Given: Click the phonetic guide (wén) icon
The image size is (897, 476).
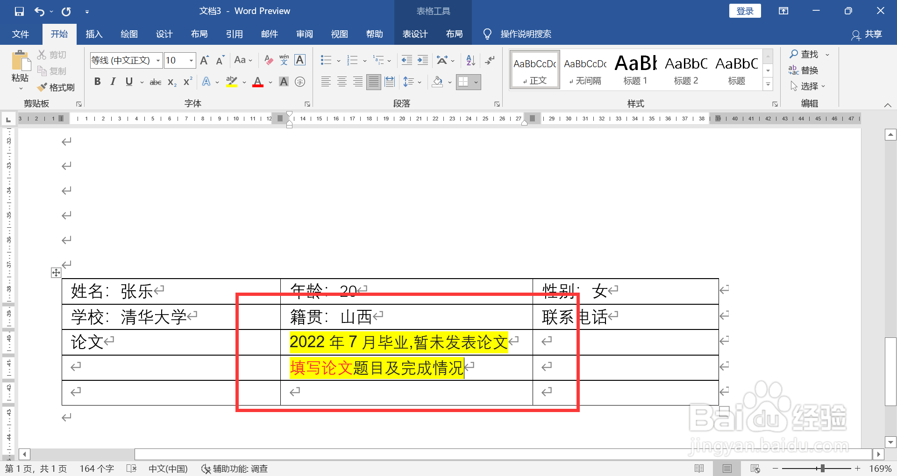Looking at the screenshot, I should (284, 60).
